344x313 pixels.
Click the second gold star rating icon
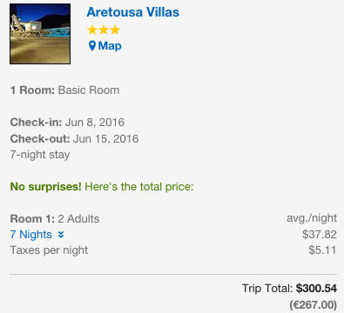point(104,30)
